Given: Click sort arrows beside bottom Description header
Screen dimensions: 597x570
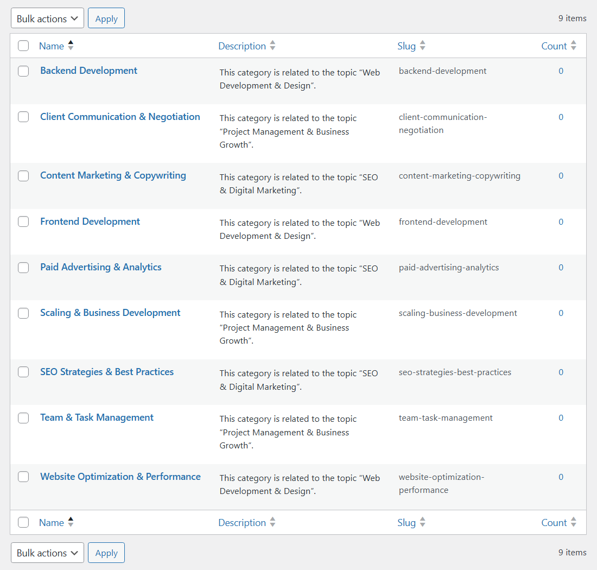Looking at the screenshot, I should coord(272,522).
